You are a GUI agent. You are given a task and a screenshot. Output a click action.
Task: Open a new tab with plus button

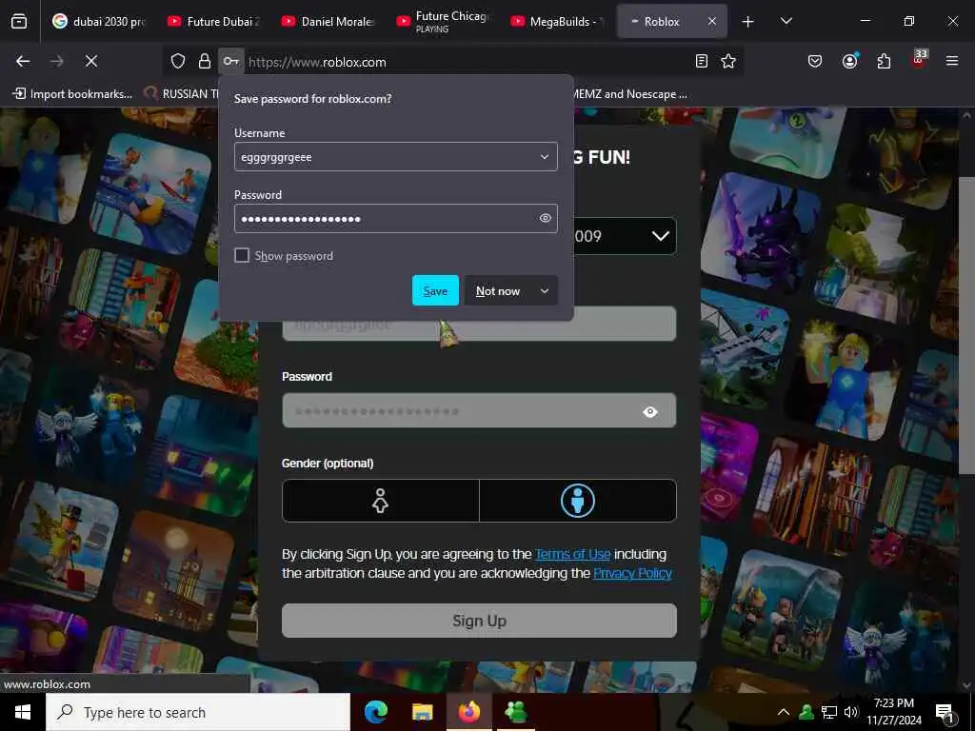(x=747, y=22)
